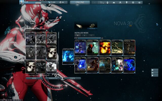Image resolution: width=162 pixels, height=101 pixels.
Task: Select the installed Overextended mod
Action: (x=105, y=65)
